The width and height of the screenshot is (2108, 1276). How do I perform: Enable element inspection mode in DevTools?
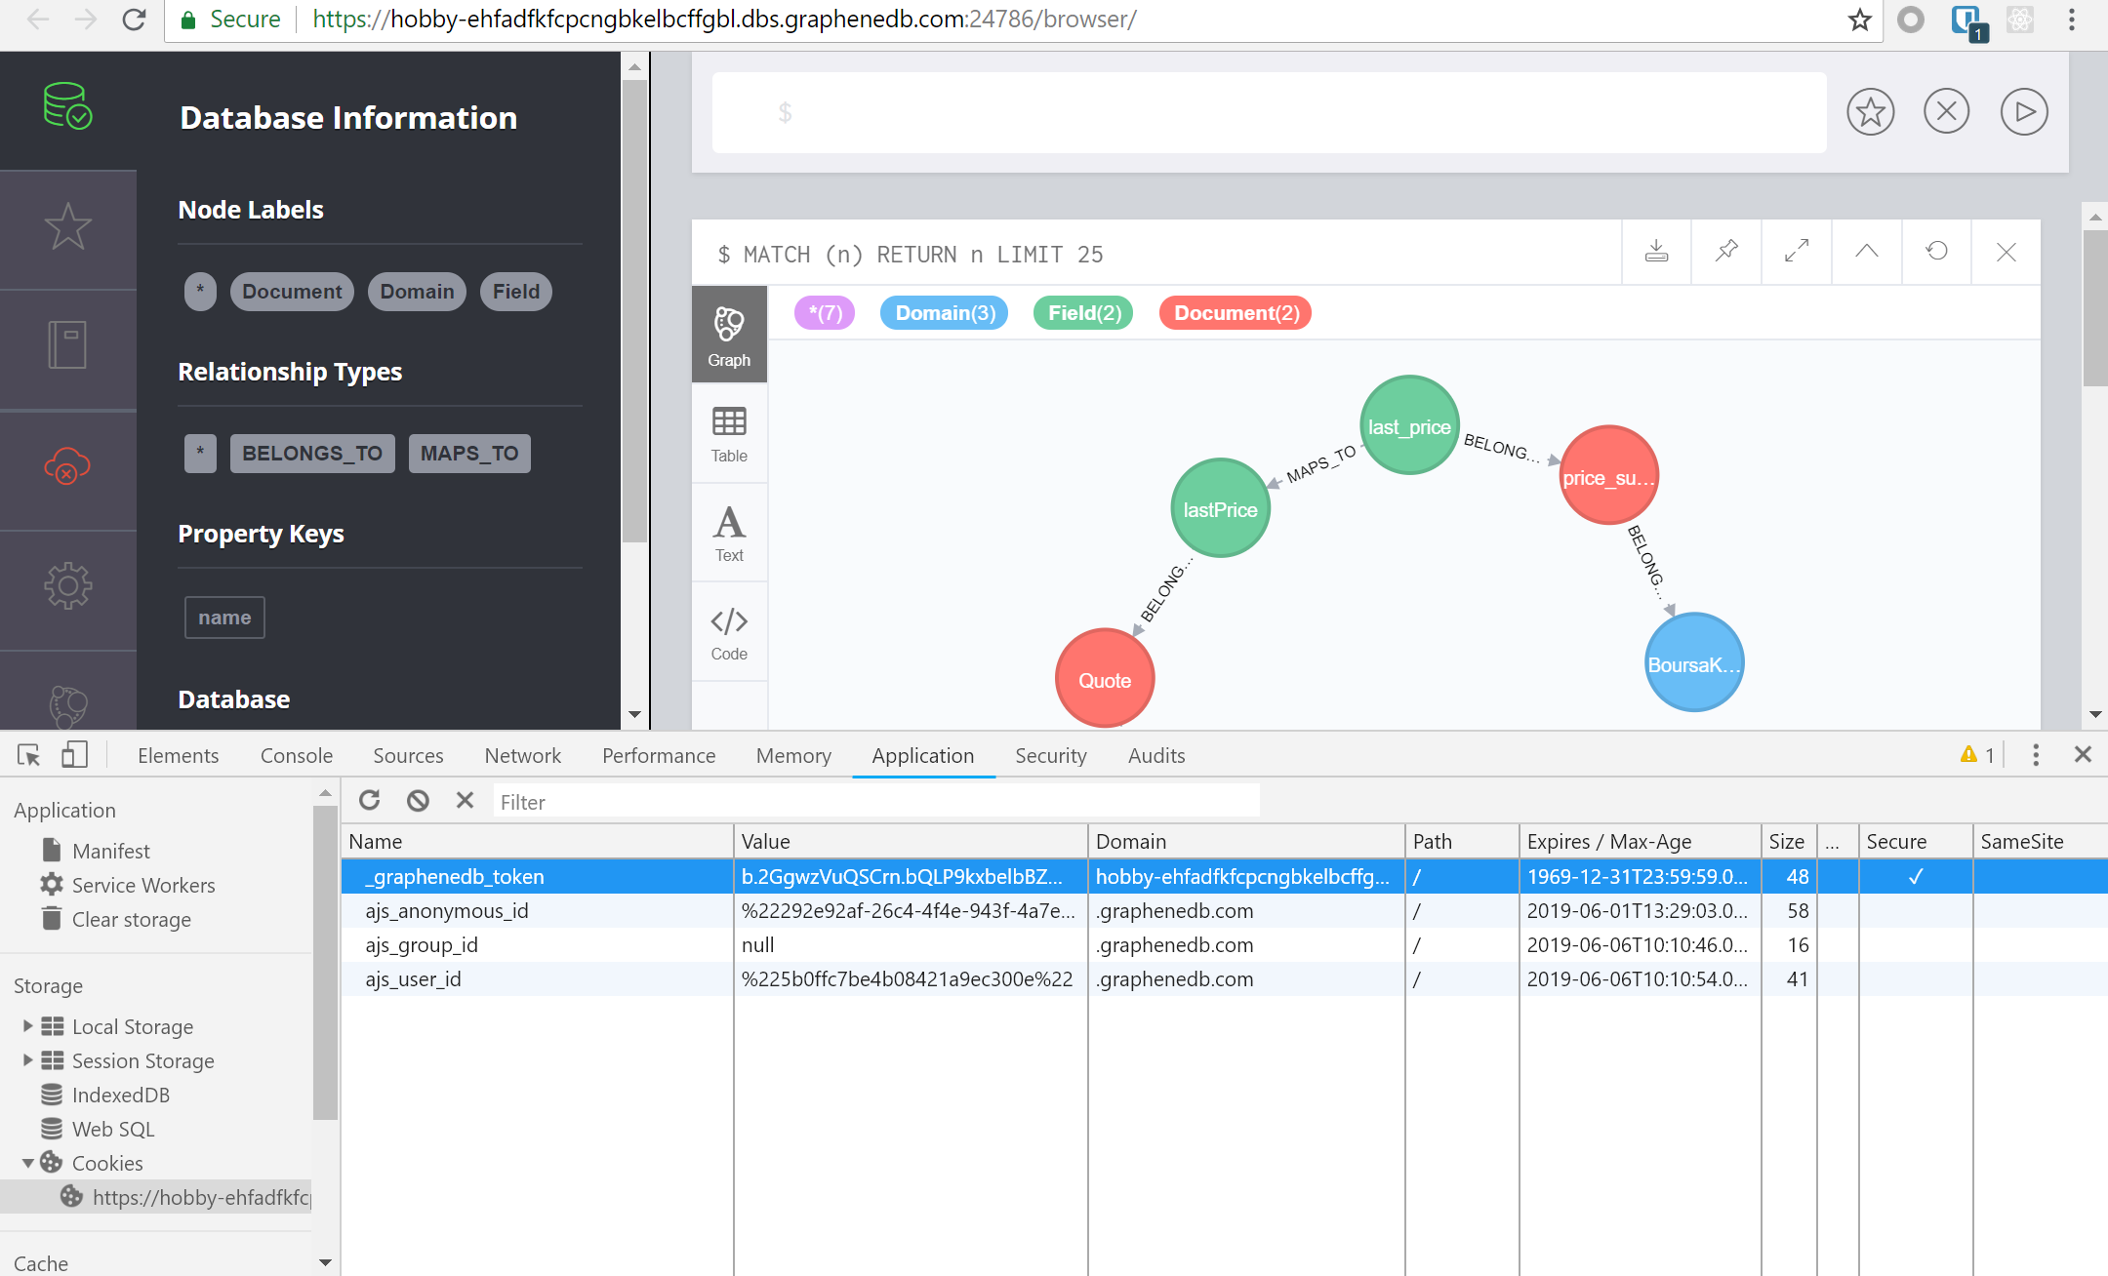pyautogui.click(x=29, y=754)
